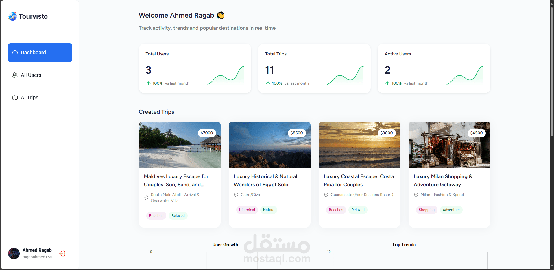Click the Dashboard home icon

[15, 53]
